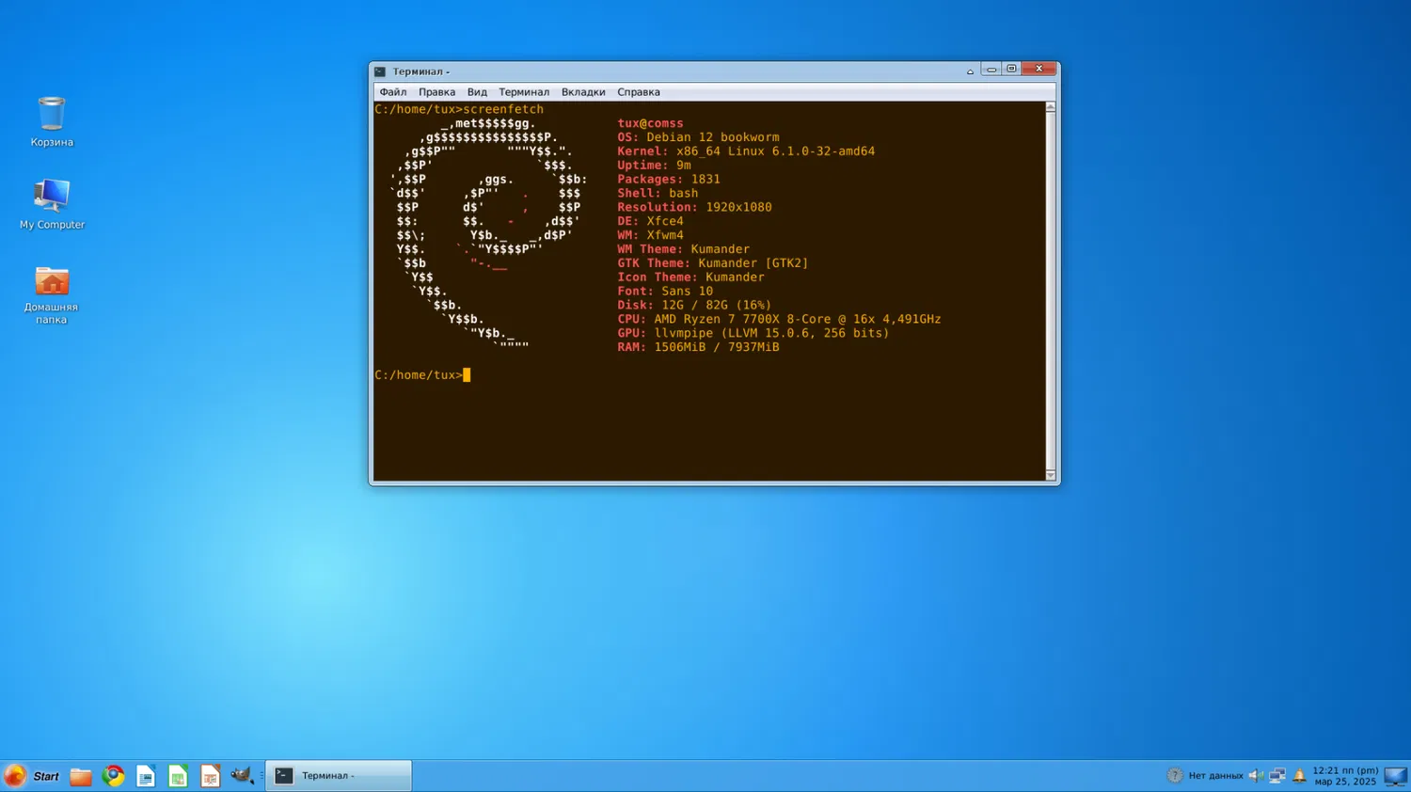The image size is (1411, 792).
Task: Close the terminal window
Action: click(x=1039, y=70)
